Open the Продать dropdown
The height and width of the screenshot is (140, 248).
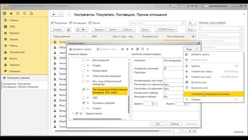(99, 30)
